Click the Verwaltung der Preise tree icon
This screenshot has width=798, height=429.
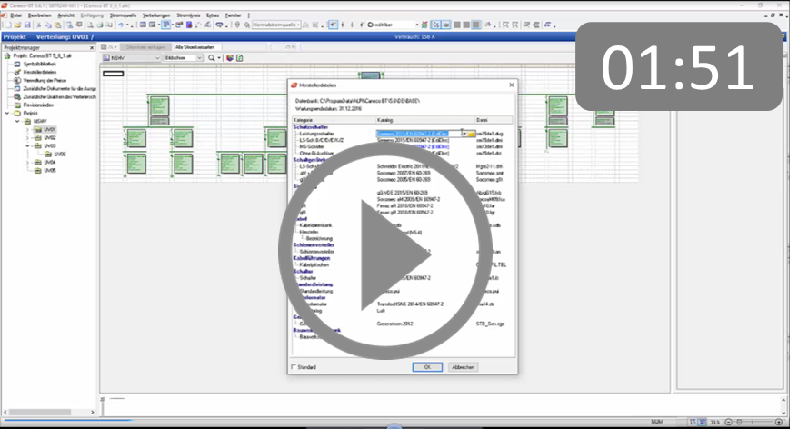pos(17,80)
